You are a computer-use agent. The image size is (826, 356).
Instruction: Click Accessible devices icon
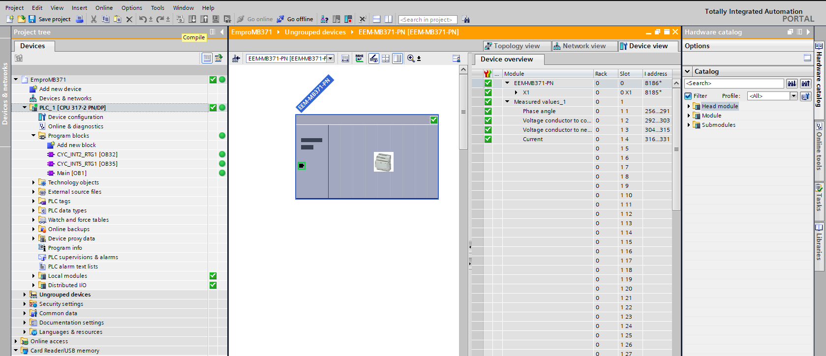[324, 19]
